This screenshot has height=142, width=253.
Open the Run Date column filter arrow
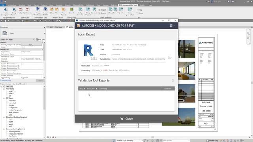pos(96,88)
